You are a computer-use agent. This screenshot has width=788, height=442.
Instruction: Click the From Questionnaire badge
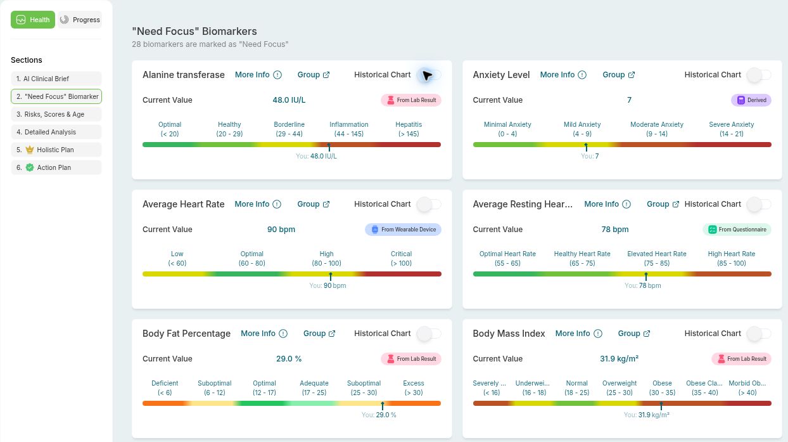737,230
